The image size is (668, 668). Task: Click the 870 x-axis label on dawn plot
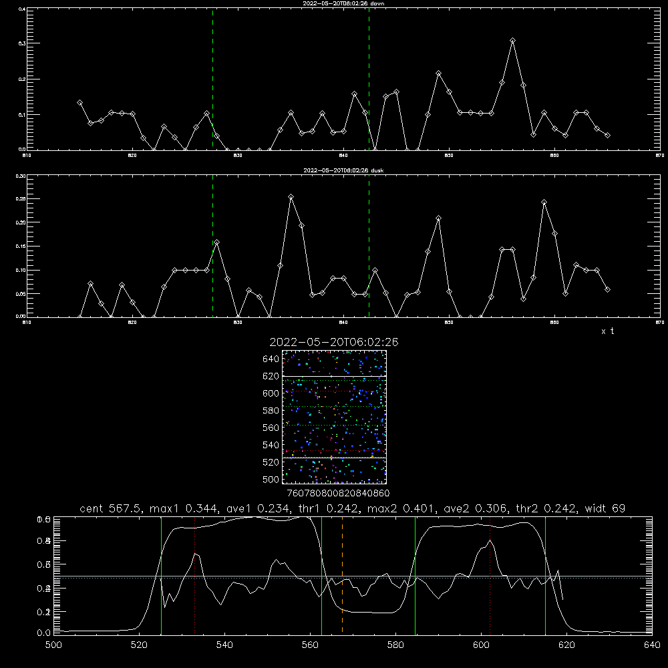[659, 156]
